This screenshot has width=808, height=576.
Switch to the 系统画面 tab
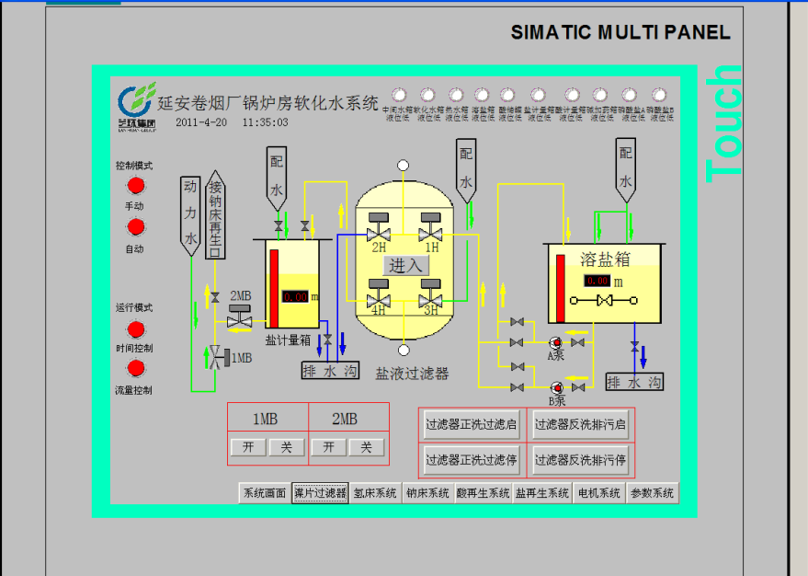click(264, 493)
